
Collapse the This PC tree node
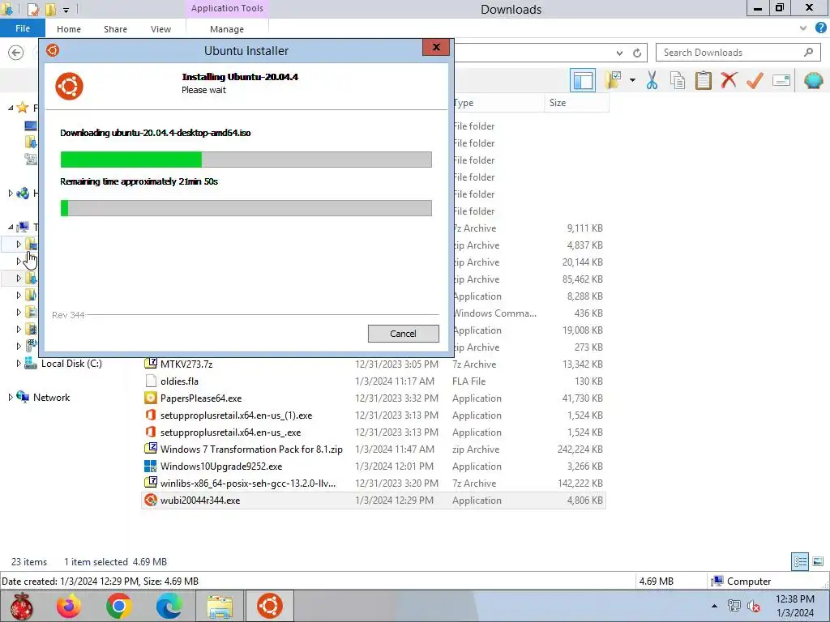(11, 227)
